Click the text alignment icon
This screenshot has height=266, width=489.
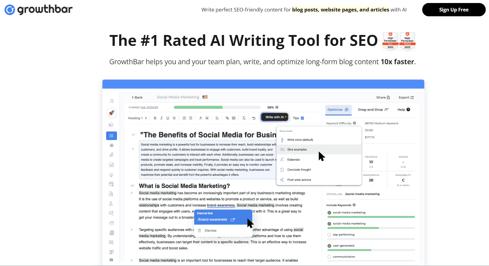point(217,118)
